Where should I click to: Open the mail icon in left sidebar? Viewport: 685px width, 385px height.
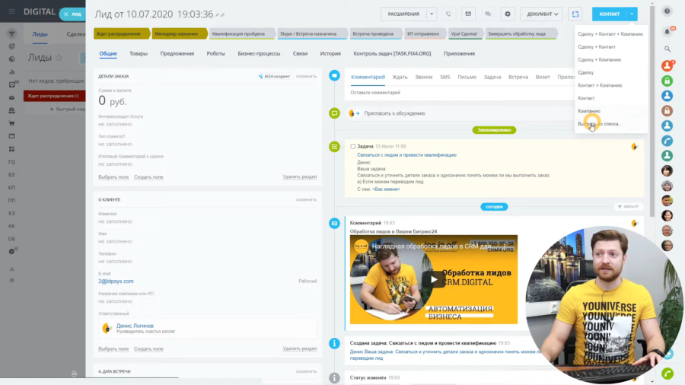(x=11, y=98)
